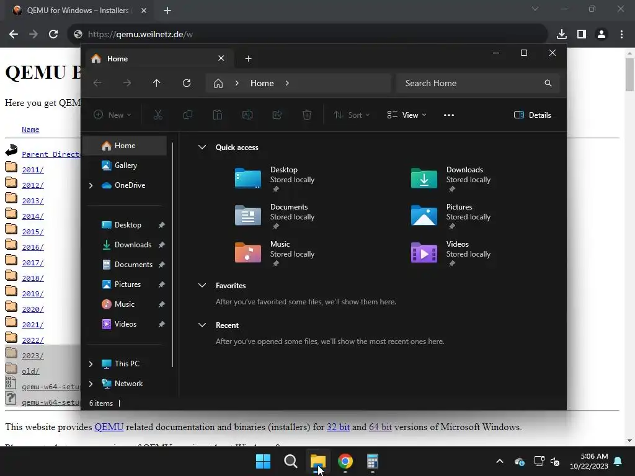Viewport: 635px width, 476px height.
Task: Add a new File Explorer tab
Action: pos(248,59)
